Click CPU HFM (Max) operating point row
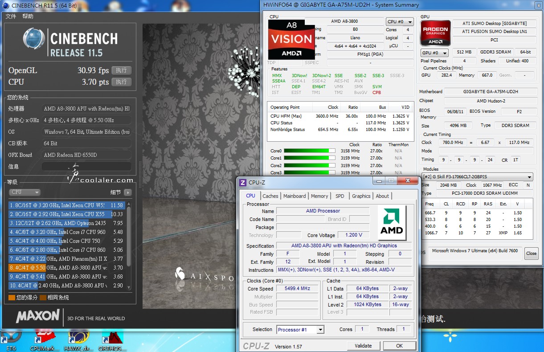The image size is (544, 352). pos(341,116)
